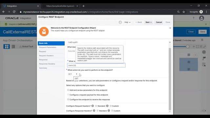Switch to the jsonplaceholder.typicode tab

pos(60,6)
